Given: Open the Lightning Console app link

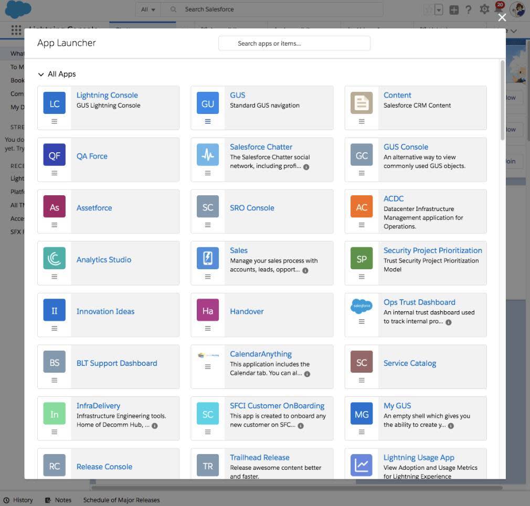Looking at the screenshot, I should 107,96.
